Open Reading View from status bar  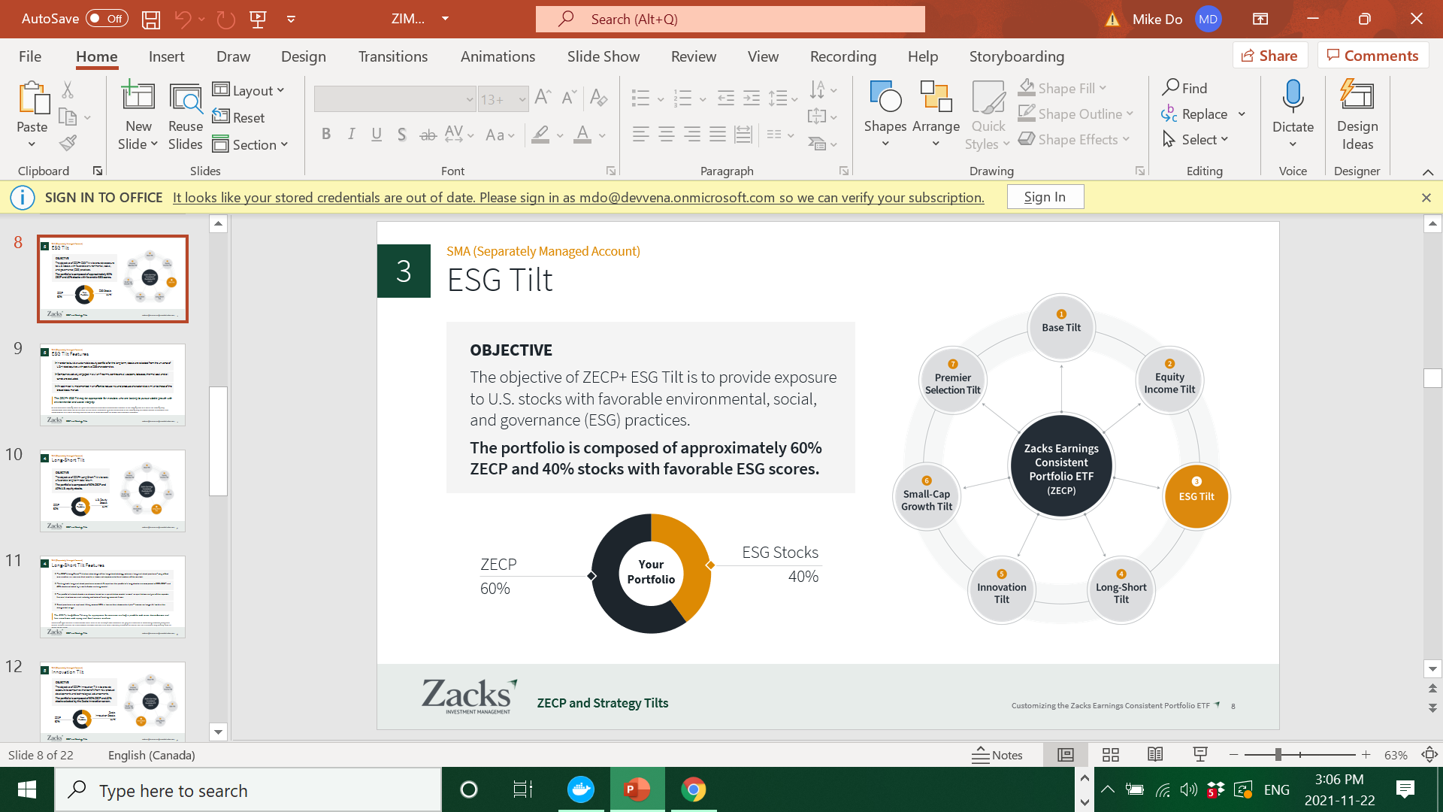click(x=1155, y=755)
